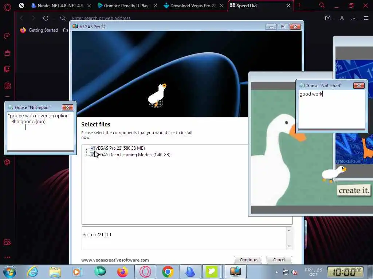Click the 10:00 taskbar clock
This screenshot has height=279, width=373.
(345, 272)
